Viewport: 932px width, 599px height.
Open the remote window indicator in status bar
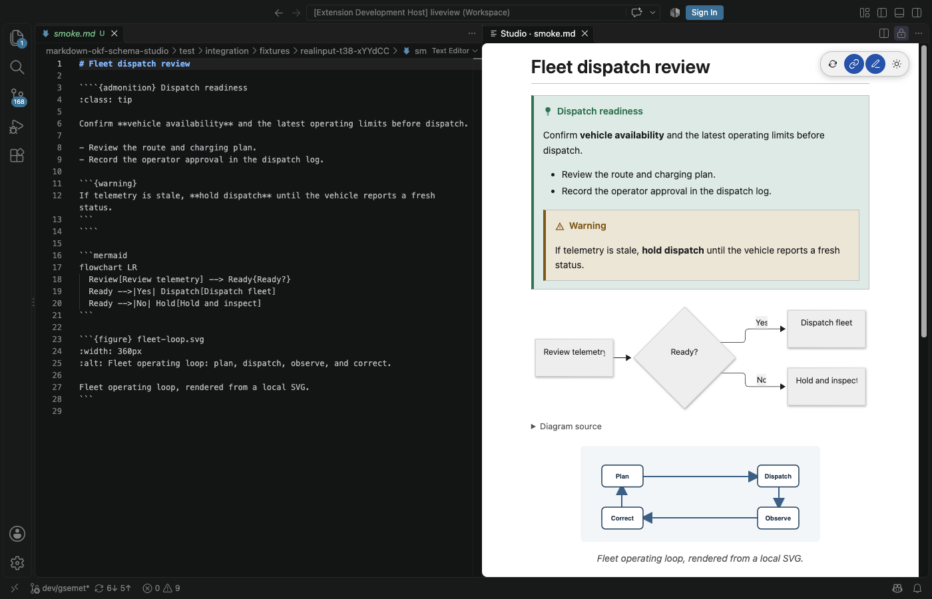click(15, 588)
